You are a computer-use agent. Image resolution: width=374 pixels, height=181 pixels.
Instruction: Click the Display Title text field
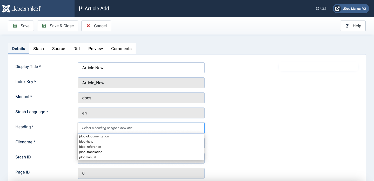(x=141, y=68)
